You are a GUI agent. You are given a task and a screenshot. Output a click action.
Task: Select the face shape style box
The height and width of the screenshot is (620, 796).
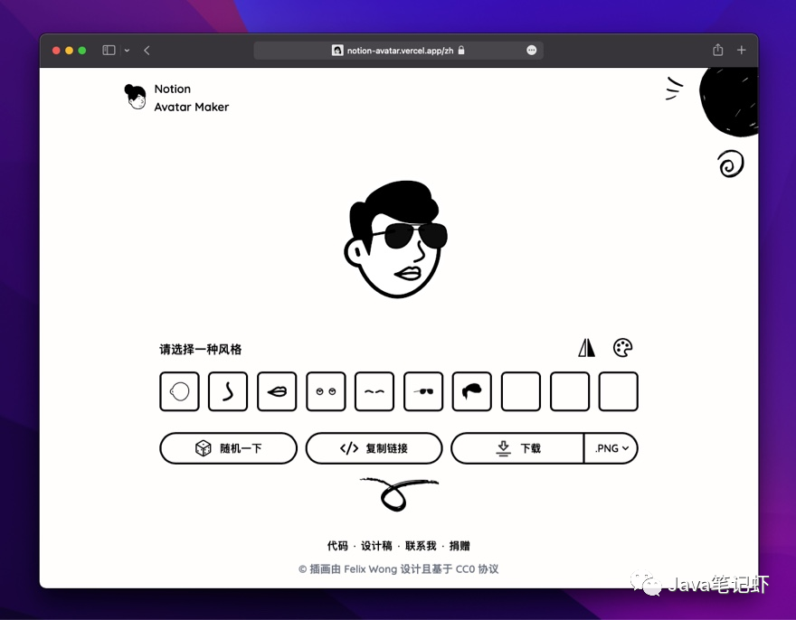[179, 391]
